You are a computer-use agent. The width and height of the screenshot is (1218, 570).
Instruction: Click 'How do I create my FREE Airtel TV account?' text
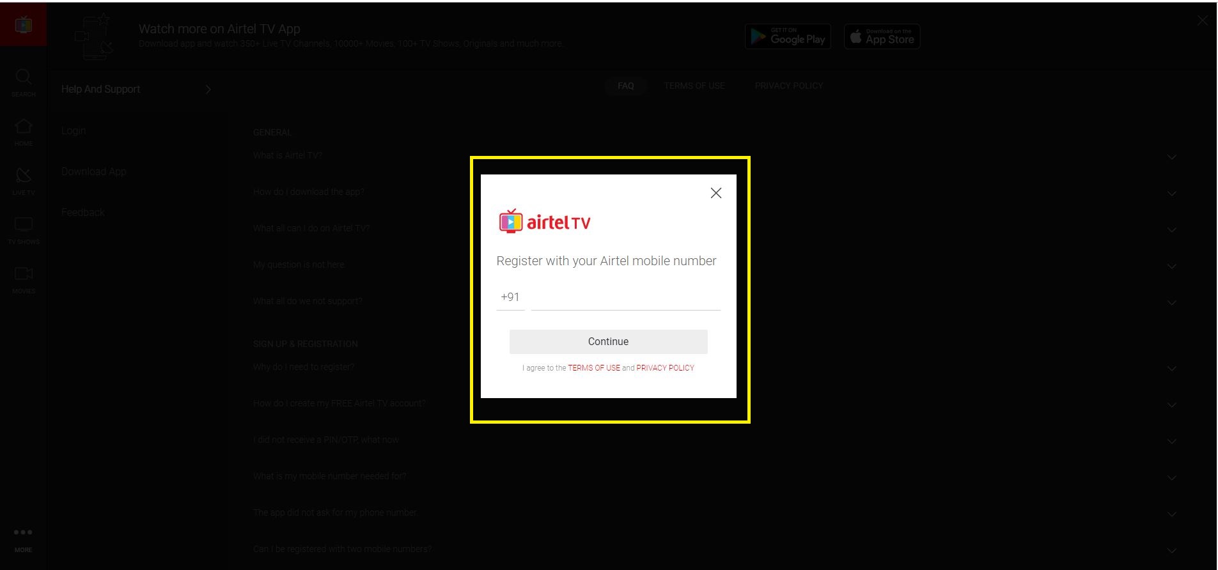click(x=340, y=403)
